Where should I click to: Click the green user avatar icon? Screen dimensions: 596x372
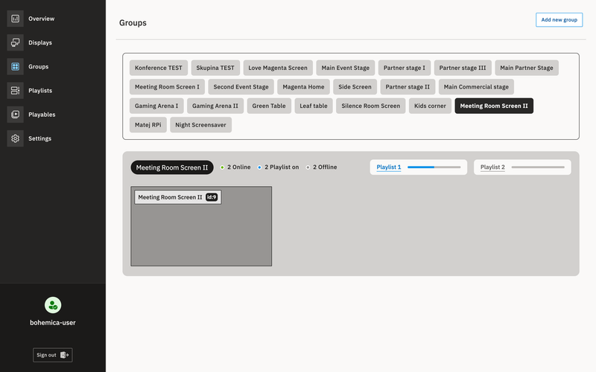(53, 305)
